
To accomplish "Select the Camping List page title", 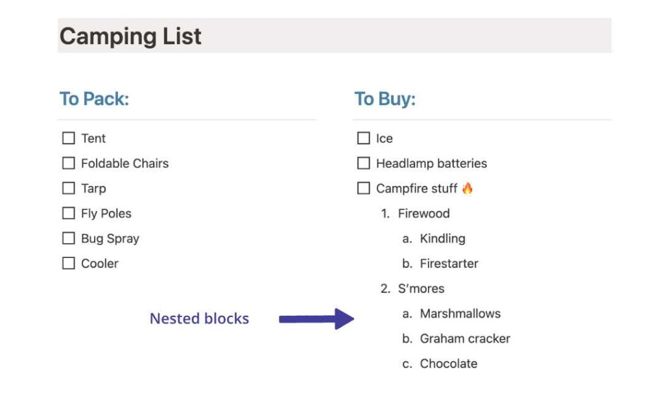I will [130, 36].
